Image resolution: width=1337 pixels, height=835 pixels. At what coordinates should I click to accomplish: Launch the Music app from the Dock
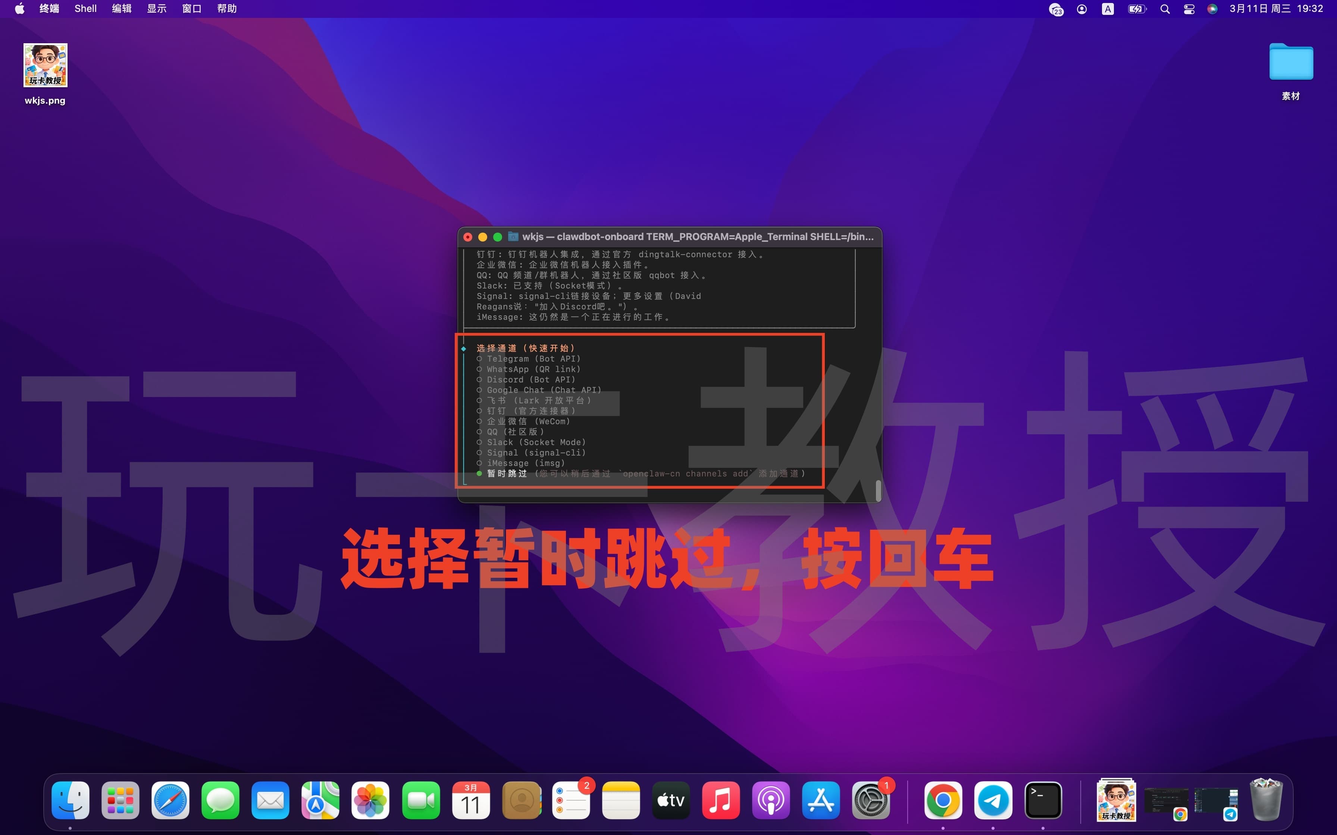(721, 800)
